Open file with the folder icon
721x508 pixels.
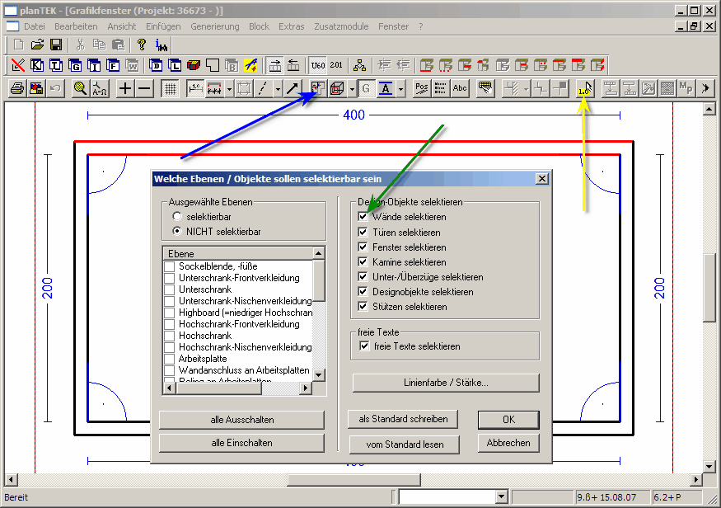click(x=37, y=45)
